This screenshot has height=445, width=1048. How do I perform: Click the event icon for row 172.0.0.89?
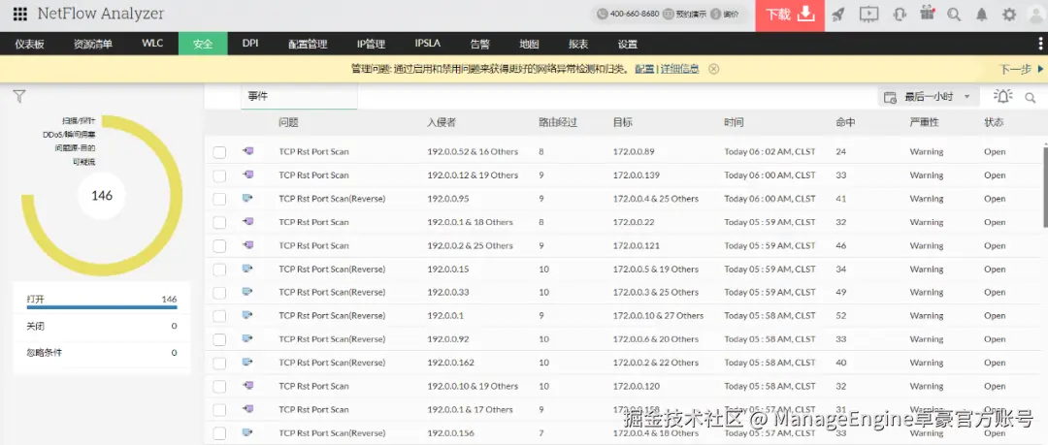tap(248, 151)
